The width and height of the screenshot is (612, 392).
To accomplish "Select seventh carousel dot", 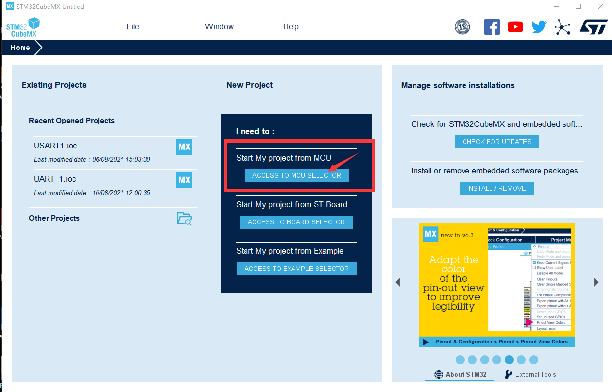I will (x=534, y=360).
